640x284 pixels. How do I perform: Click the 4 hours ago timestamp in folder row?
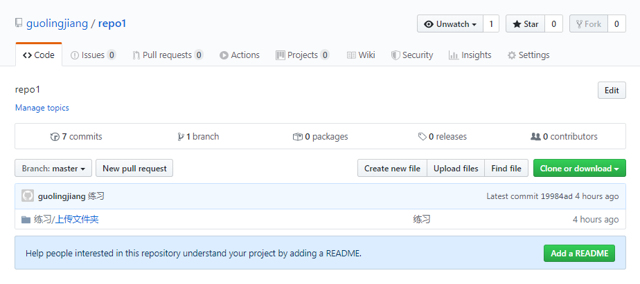596,220
